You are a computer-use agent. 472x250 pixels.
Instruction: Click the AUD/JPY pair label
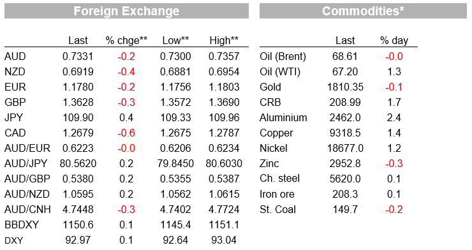(x=26, y=163)
